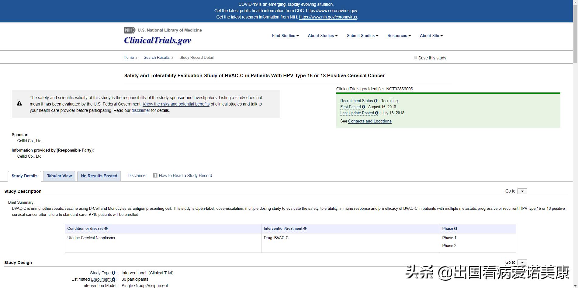The image size is (578, 288).
Task: Click the August 15, 2016 date
Action: tap(382, 107)
